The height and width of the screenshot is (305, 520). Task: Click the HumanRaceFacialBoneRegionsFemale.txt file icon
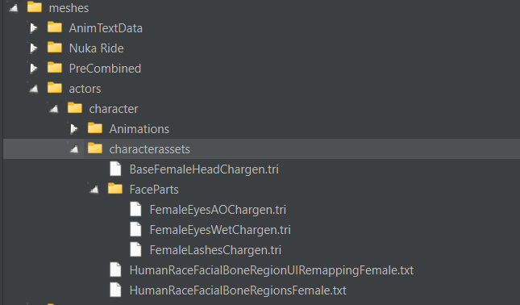115,290
